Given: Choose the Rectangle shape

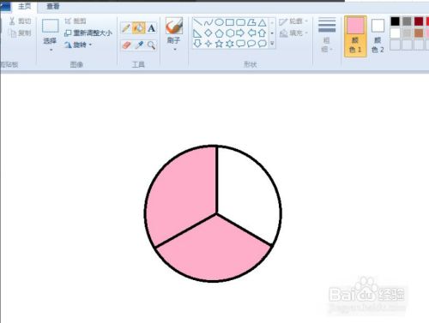Looking at the screenshot, I should point(230,22).
